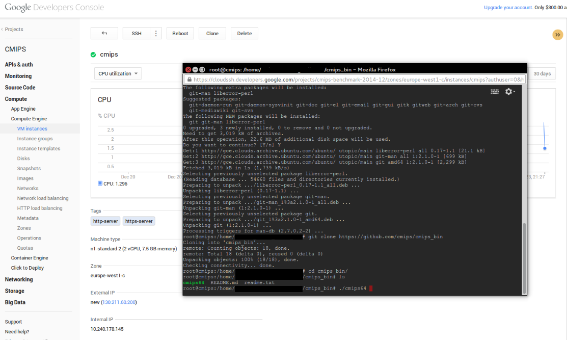Open Disks in the sidebar
The height and width of the screenshot is (340, 567).
tap(23, 159)
